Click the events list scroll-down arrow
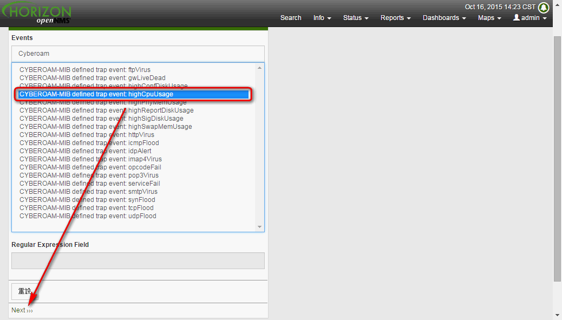The width and height of the screenshot is (562, 320). point(259,227)
